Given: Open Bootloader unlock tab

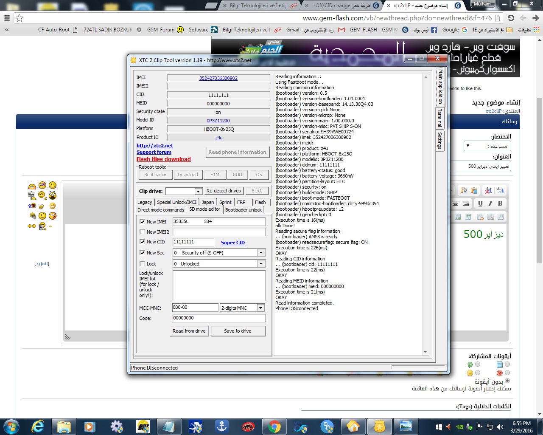Looking at the screenshot, I should (244, 210).
